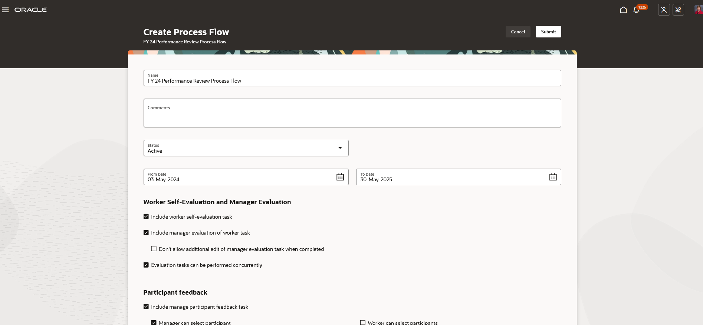Click the crossed-out scissors-like icon button
The image size is (703, 325).
678,10
